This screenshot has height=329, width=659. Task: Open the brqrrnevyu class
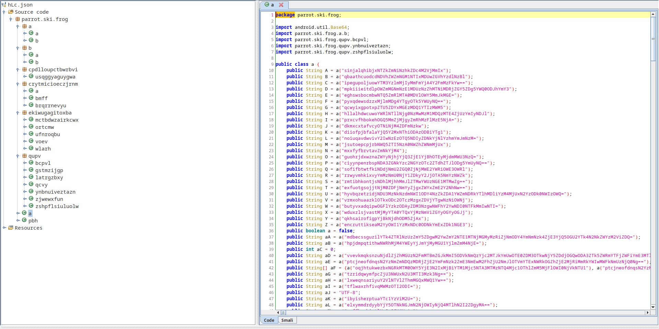[51, 106]
